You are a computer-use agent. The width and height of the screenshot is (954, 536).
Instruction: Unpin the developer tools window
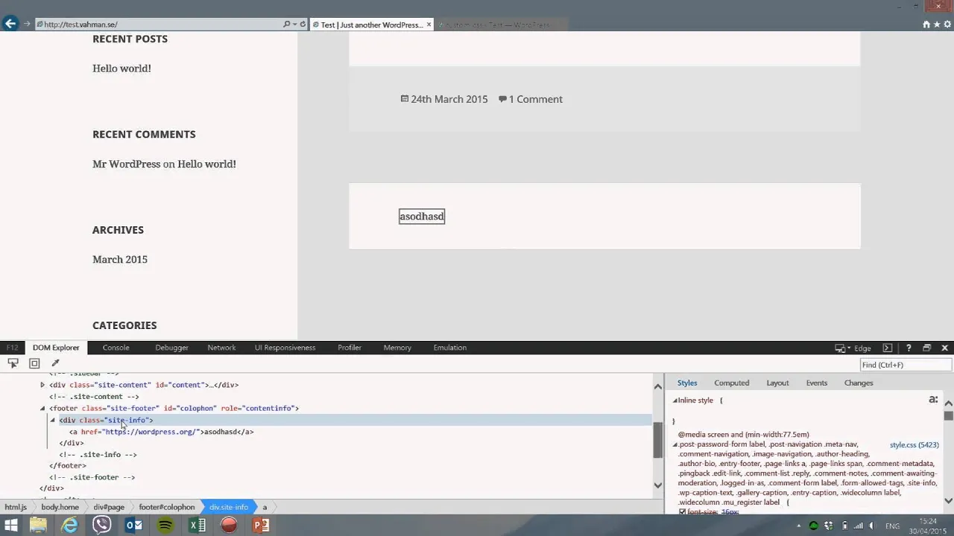tap(926, 348)
